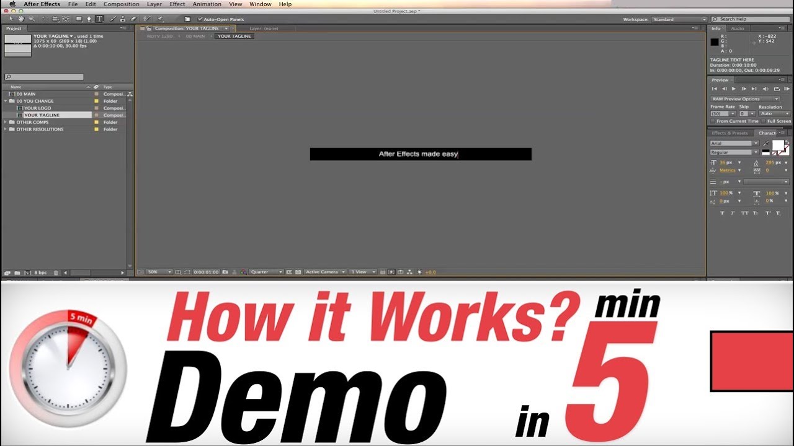Toggle the loop option in Preview panel
Viewport: 794px width, 446px height.
point(777,89)
